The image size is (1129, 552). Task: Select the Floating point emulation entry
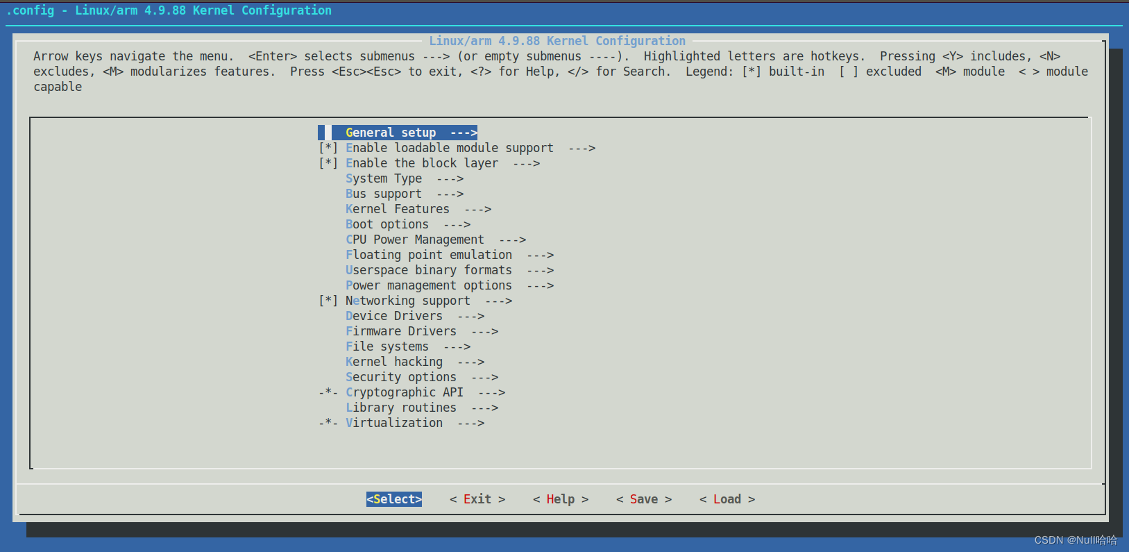click(x=429, y=255)
